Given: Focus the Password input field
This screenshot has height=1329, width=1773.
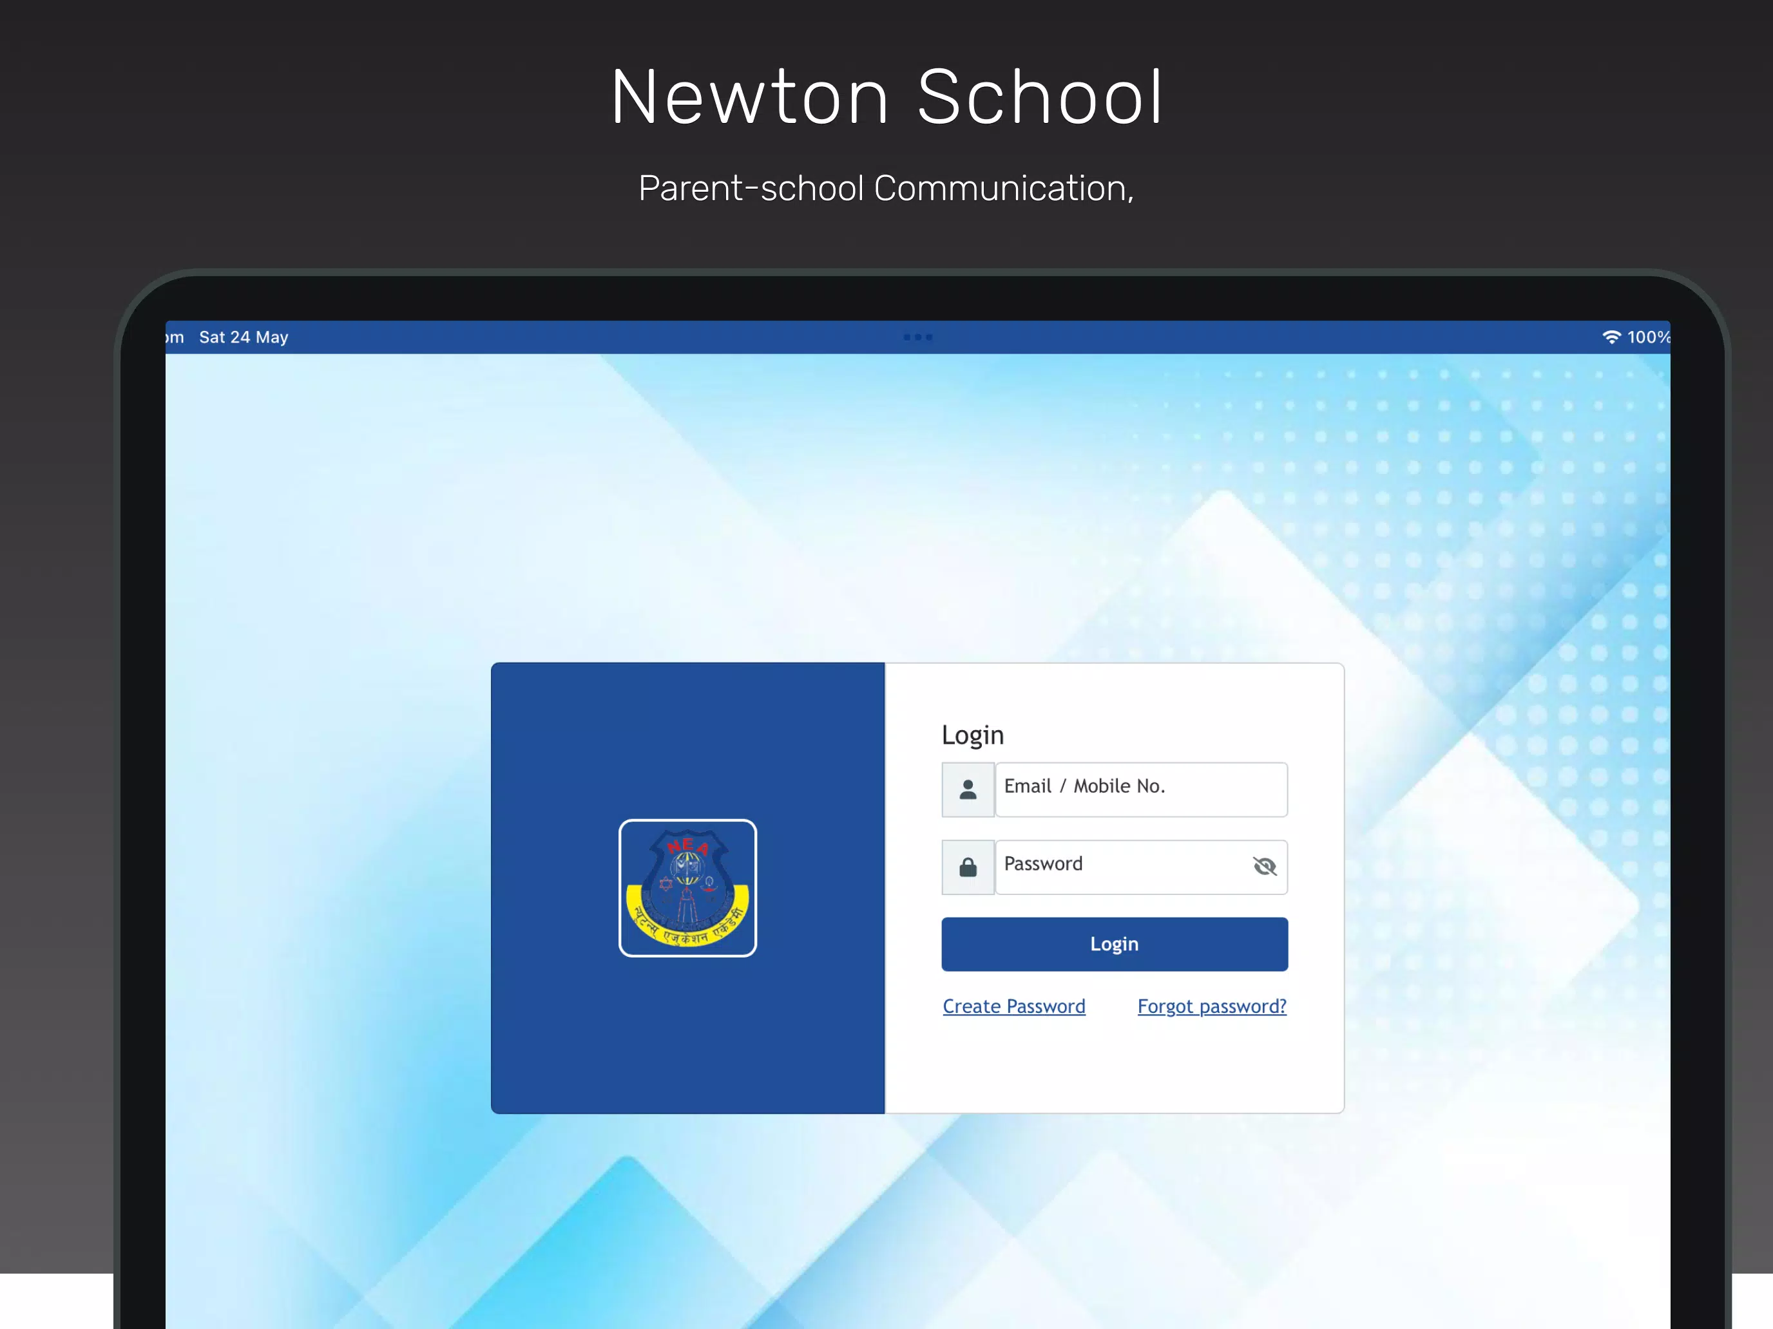Looking at the screenshot, I should coord(1142,867).
